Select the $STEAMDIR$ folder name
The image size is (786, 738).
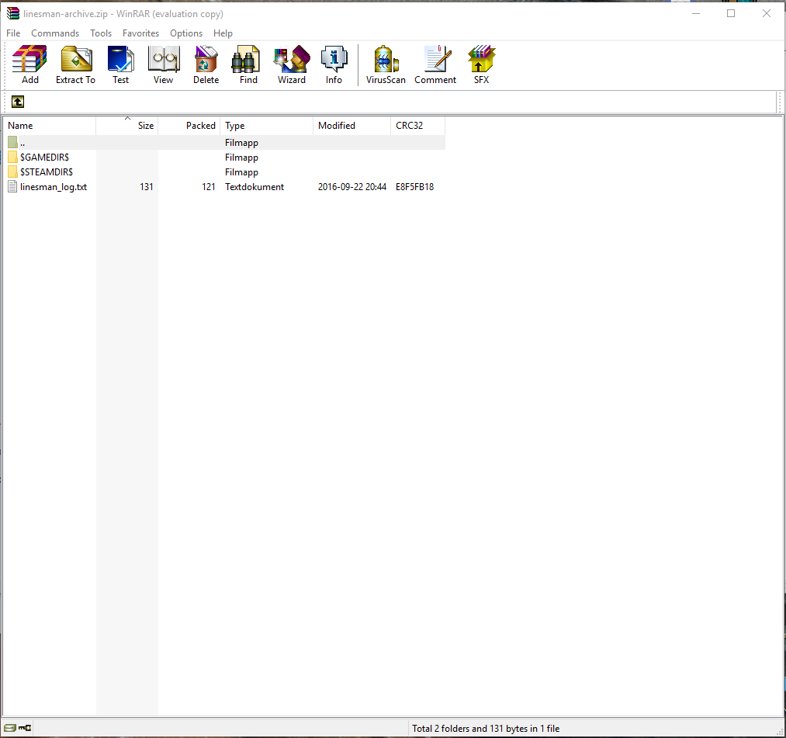point(47,172)
